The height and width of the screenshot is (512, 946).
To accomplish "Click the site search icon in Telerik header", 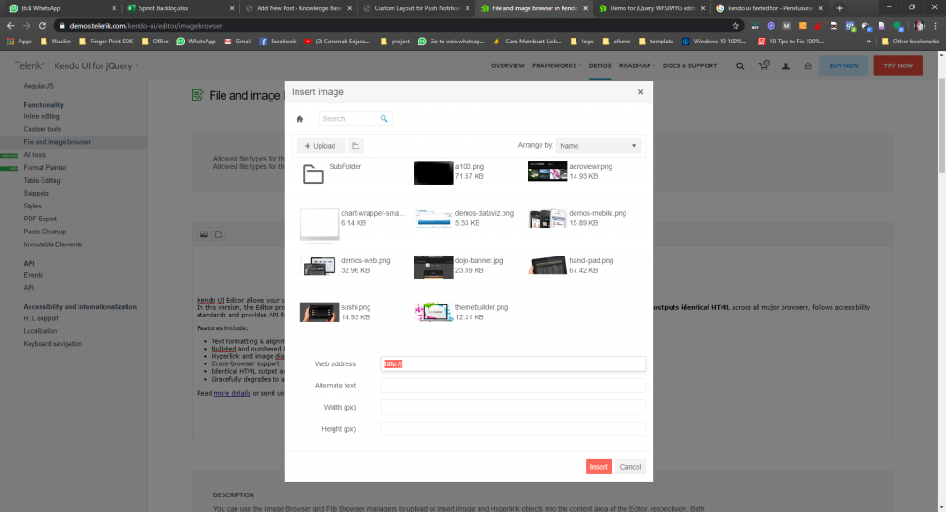I will 740,65.
